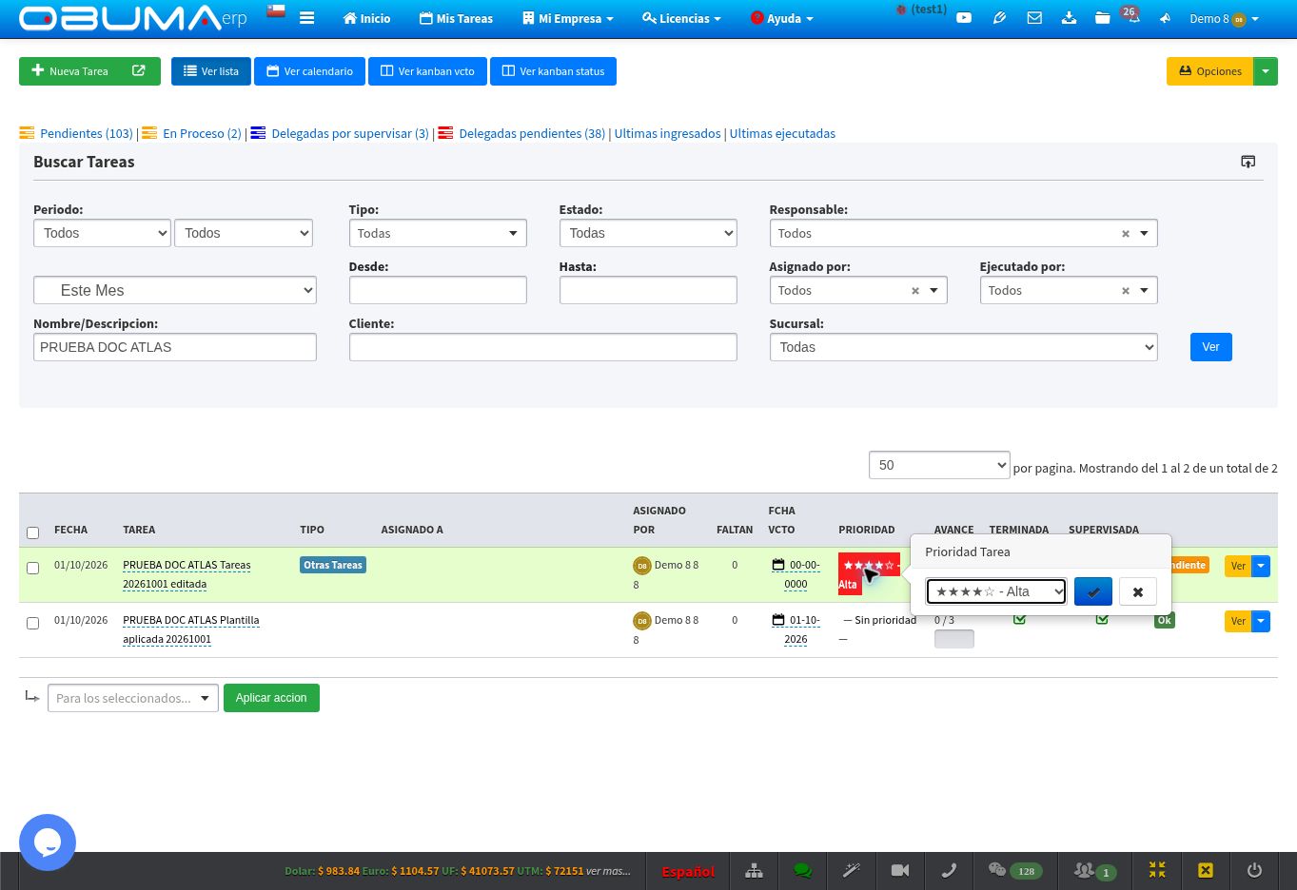Open the Pendientes (103) link
1297x890 pixels.
87,133
